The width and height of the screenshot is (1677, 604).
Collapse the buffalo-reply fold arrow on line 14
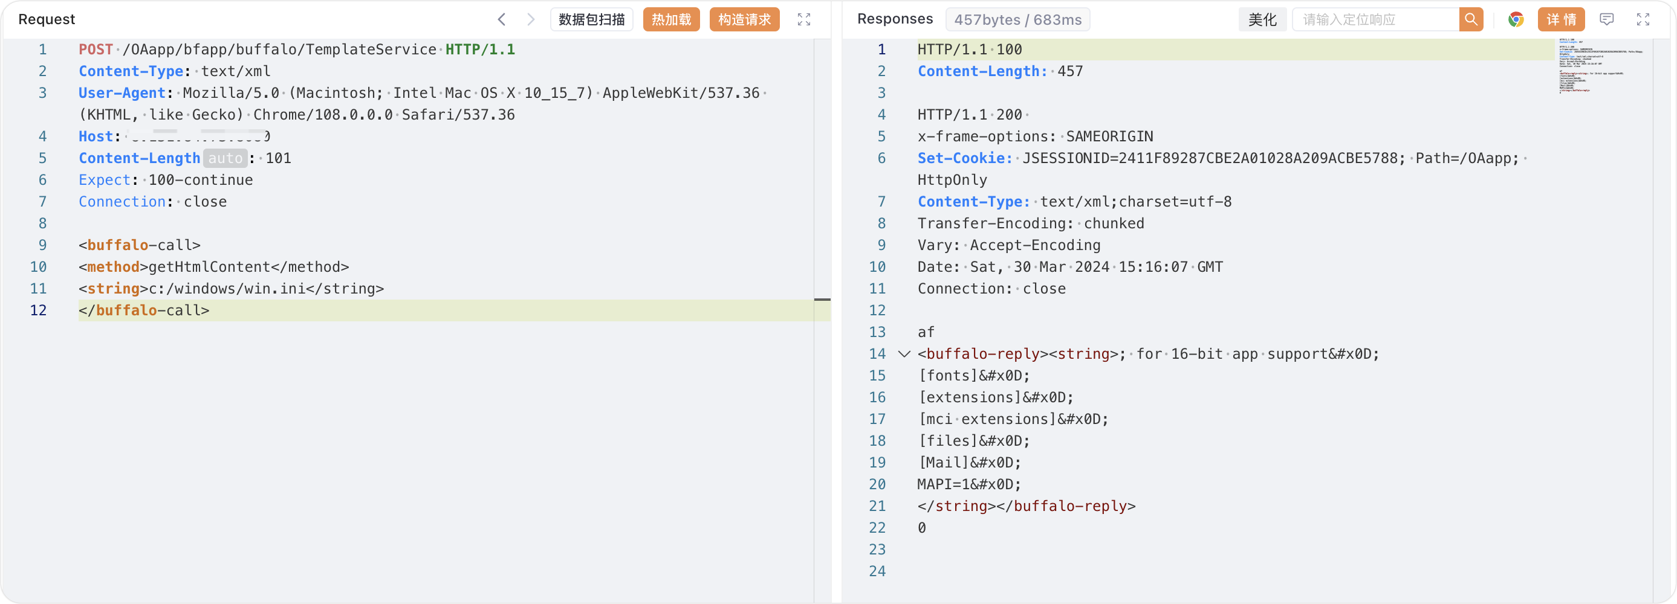pyautogui.click(x=904, y=355)
